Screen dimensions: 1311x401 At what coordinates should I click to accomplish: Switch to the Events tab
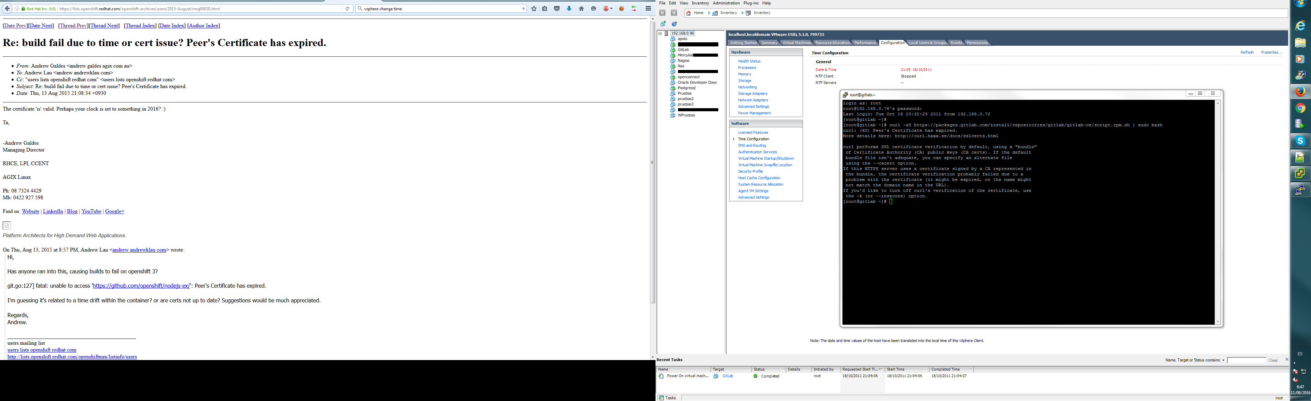[x=956, y=43]
